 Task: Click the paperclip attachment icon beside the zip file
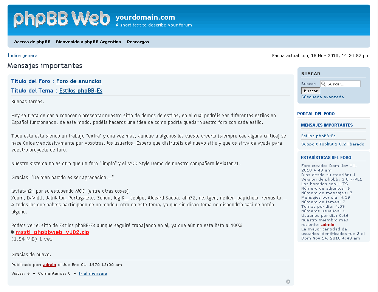pos(12,232)
